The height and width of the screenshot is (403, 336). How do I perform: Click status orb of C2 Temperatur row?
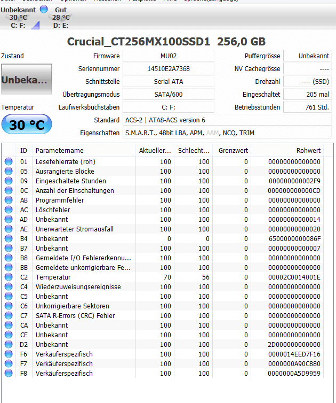tap(9, 277)
